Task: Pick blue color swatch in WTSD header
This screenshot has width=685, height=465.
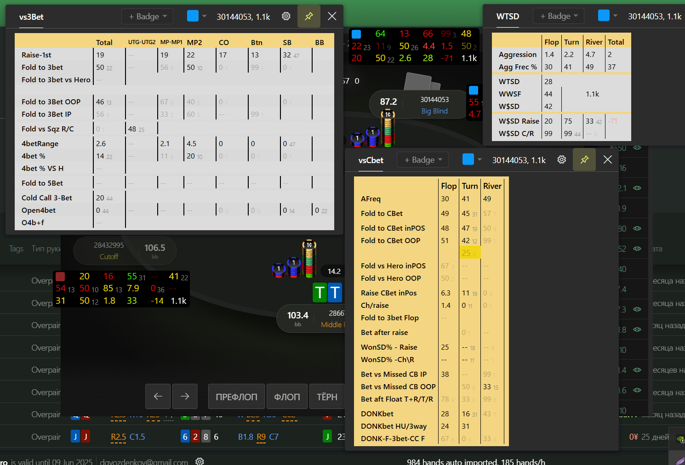Action: (604, 16)
